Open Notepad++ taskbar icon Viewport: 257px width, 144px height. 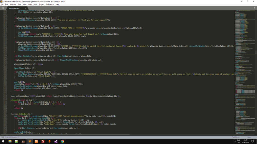[x=16, y=141]
